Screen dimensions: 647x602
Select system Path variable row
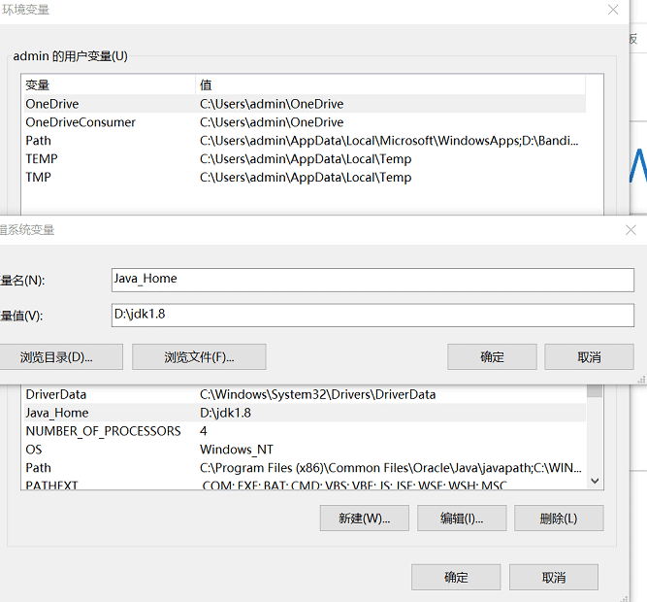(x=306, y=467)
